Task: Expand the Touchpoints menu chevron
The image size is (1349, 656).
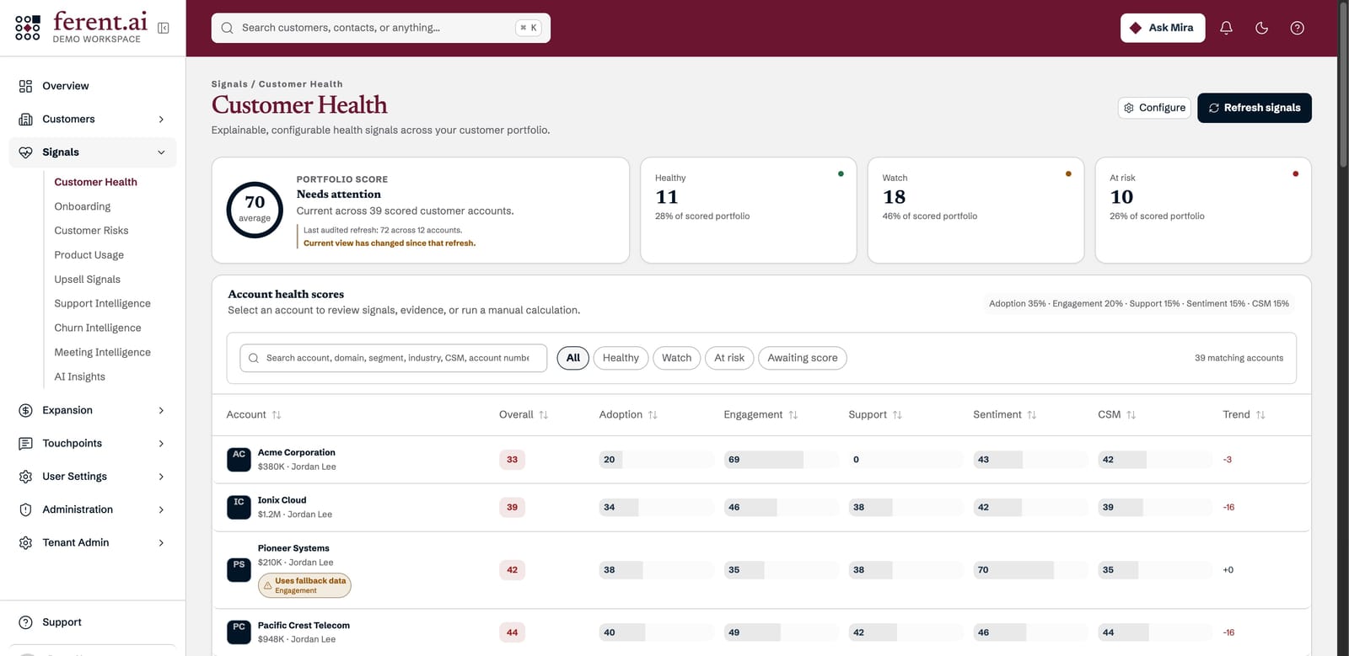Action: (161, 444)
